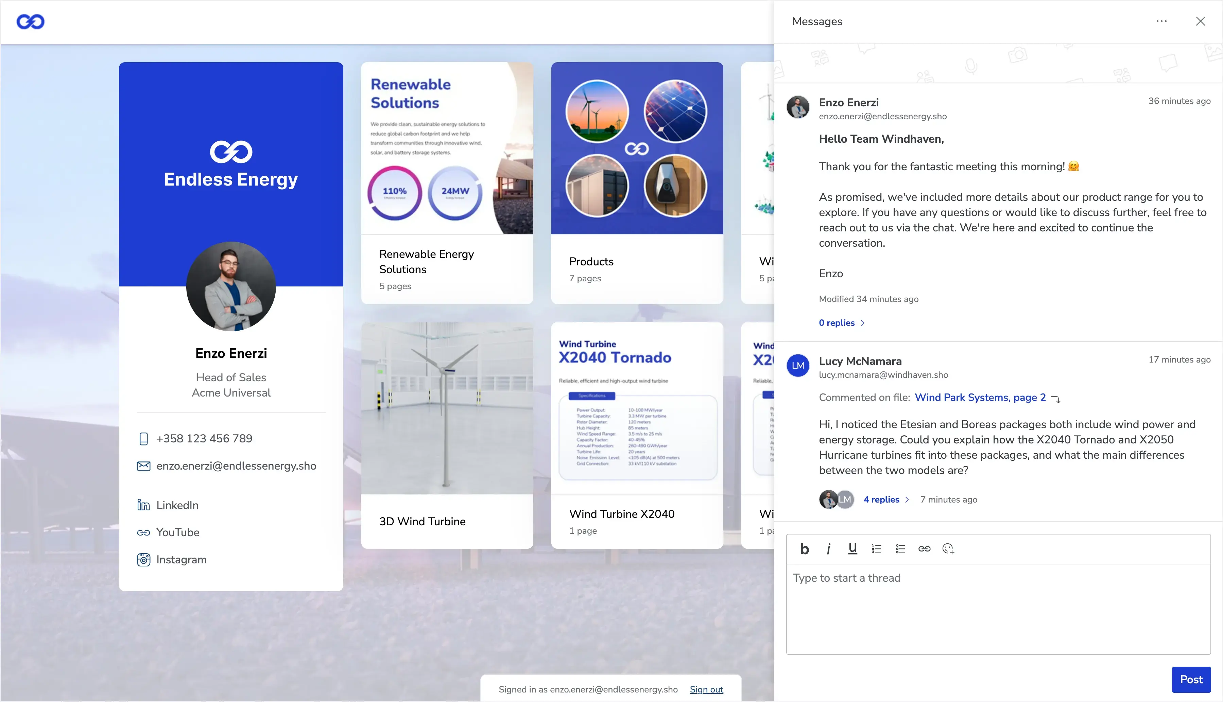
Task: Click Lucy McNamara's LM avatar
Action: (x=798, y=366)
